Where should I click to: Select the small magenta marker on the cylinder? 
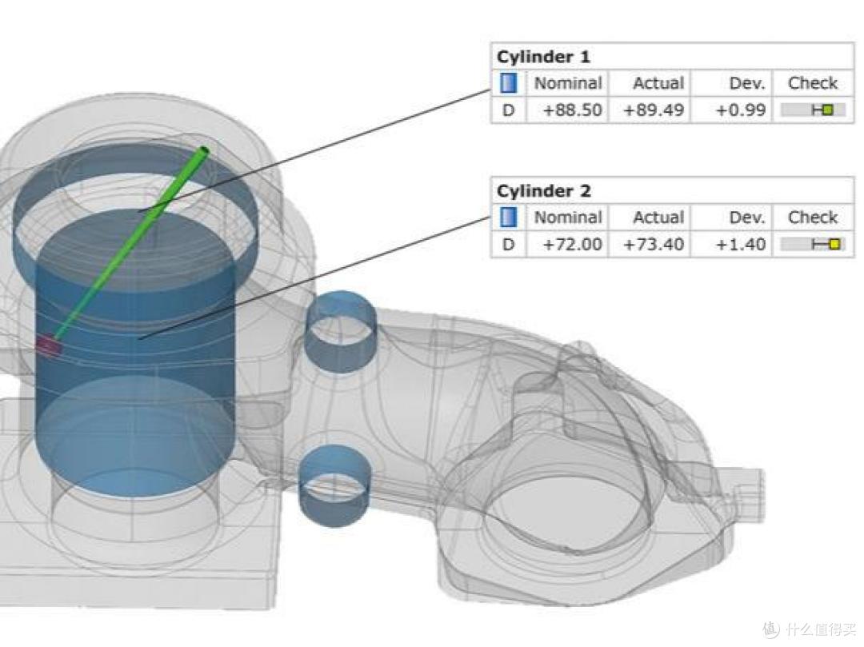(x=49, y=345)
